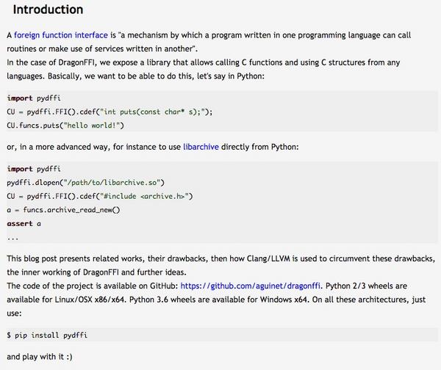This screenshot has height=370, width=441.
Task: Open the foreign function interface link
Action: (x=61, y=35)
